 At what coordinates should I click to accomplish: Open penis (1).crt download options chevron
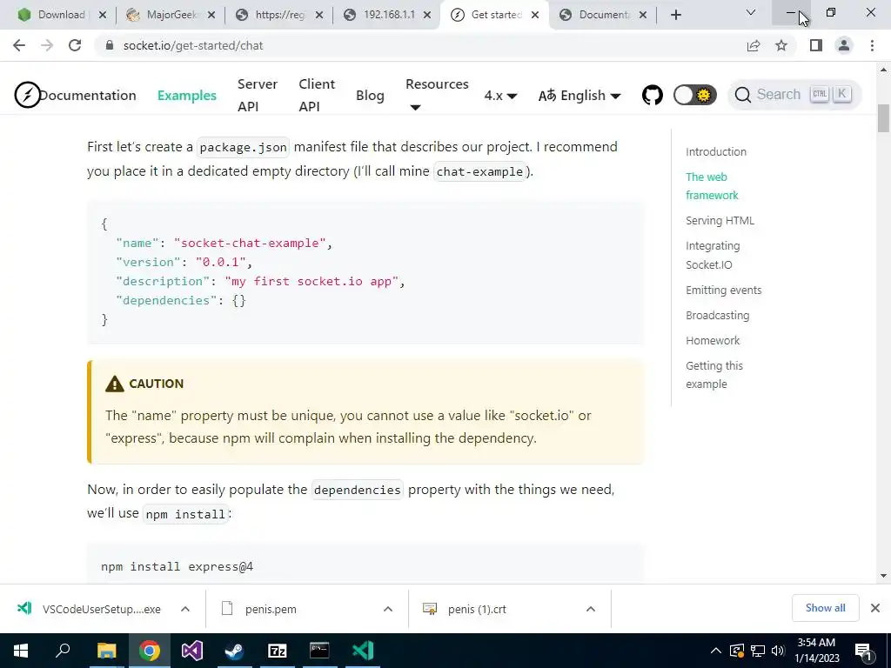[x=591, y=609]
